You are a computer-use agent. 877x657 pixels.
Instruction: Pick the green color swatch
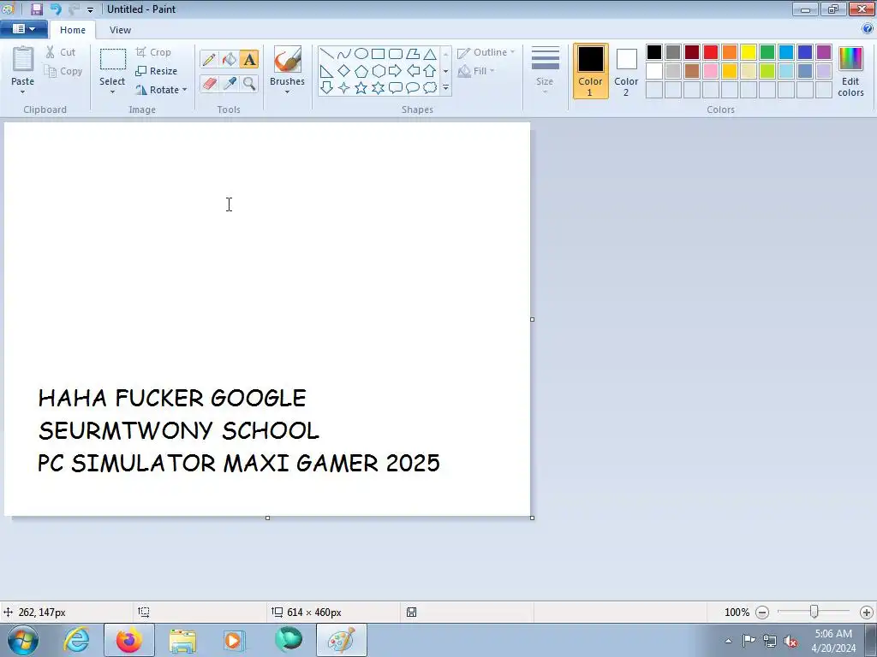pos(767,52)
